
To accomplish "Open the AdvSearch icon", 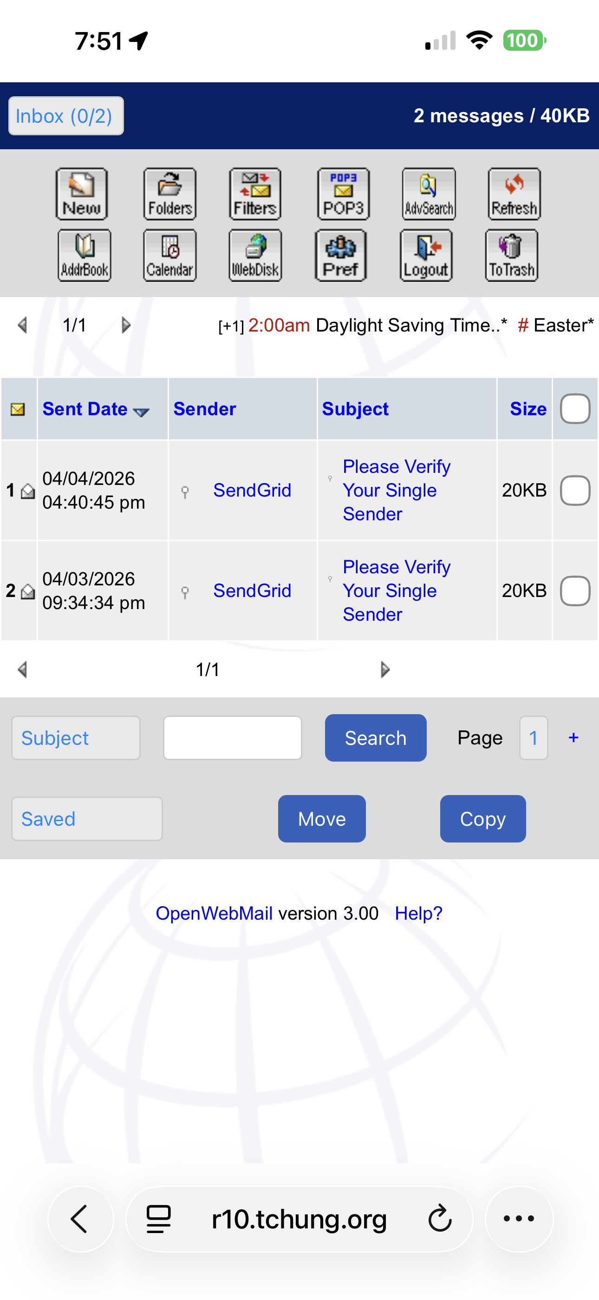I will point(429,194).
